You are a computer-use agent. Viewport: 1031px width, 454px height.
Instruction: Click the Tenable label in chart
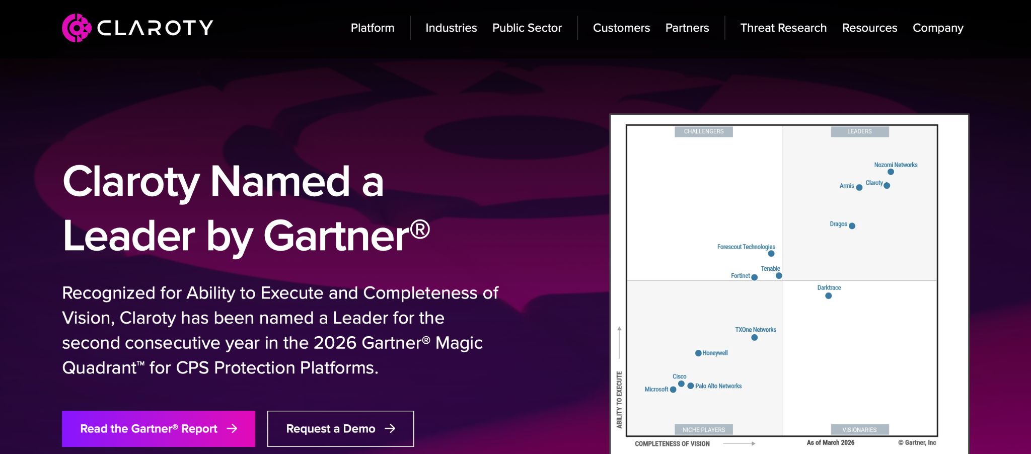[770, 268]
